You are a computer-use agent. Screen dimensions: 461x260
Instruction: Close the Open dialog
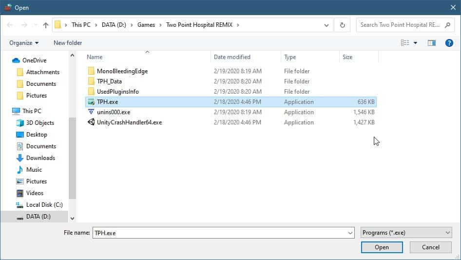(453, 8)
